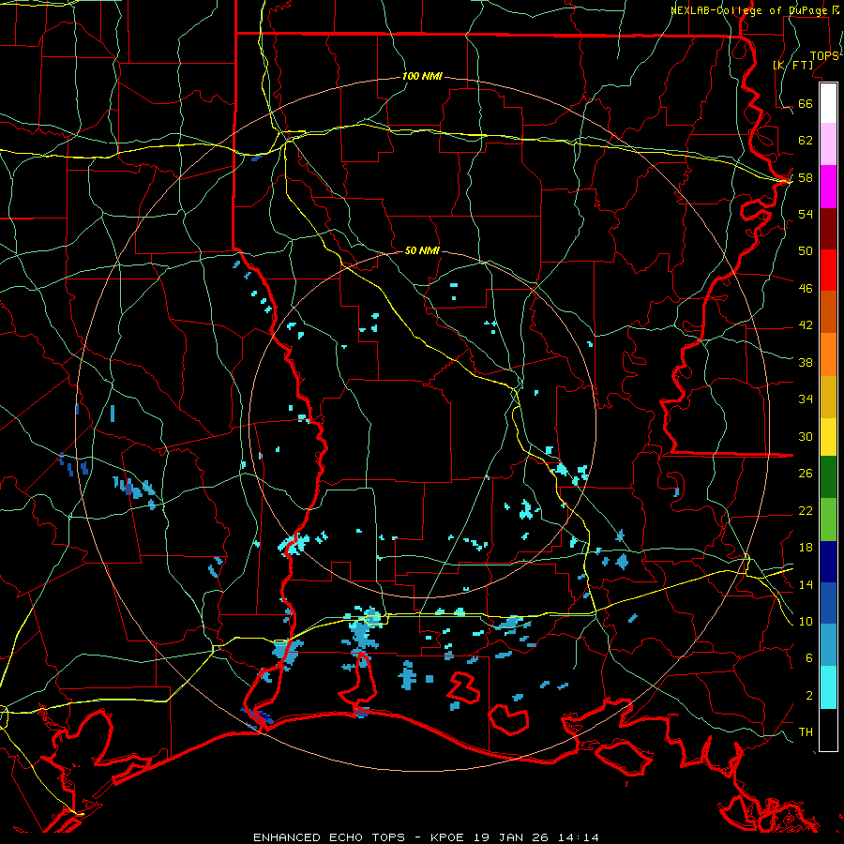Click the white 66 kft color swatch
This screenshot has width=844, height=844.
(828, 103)
